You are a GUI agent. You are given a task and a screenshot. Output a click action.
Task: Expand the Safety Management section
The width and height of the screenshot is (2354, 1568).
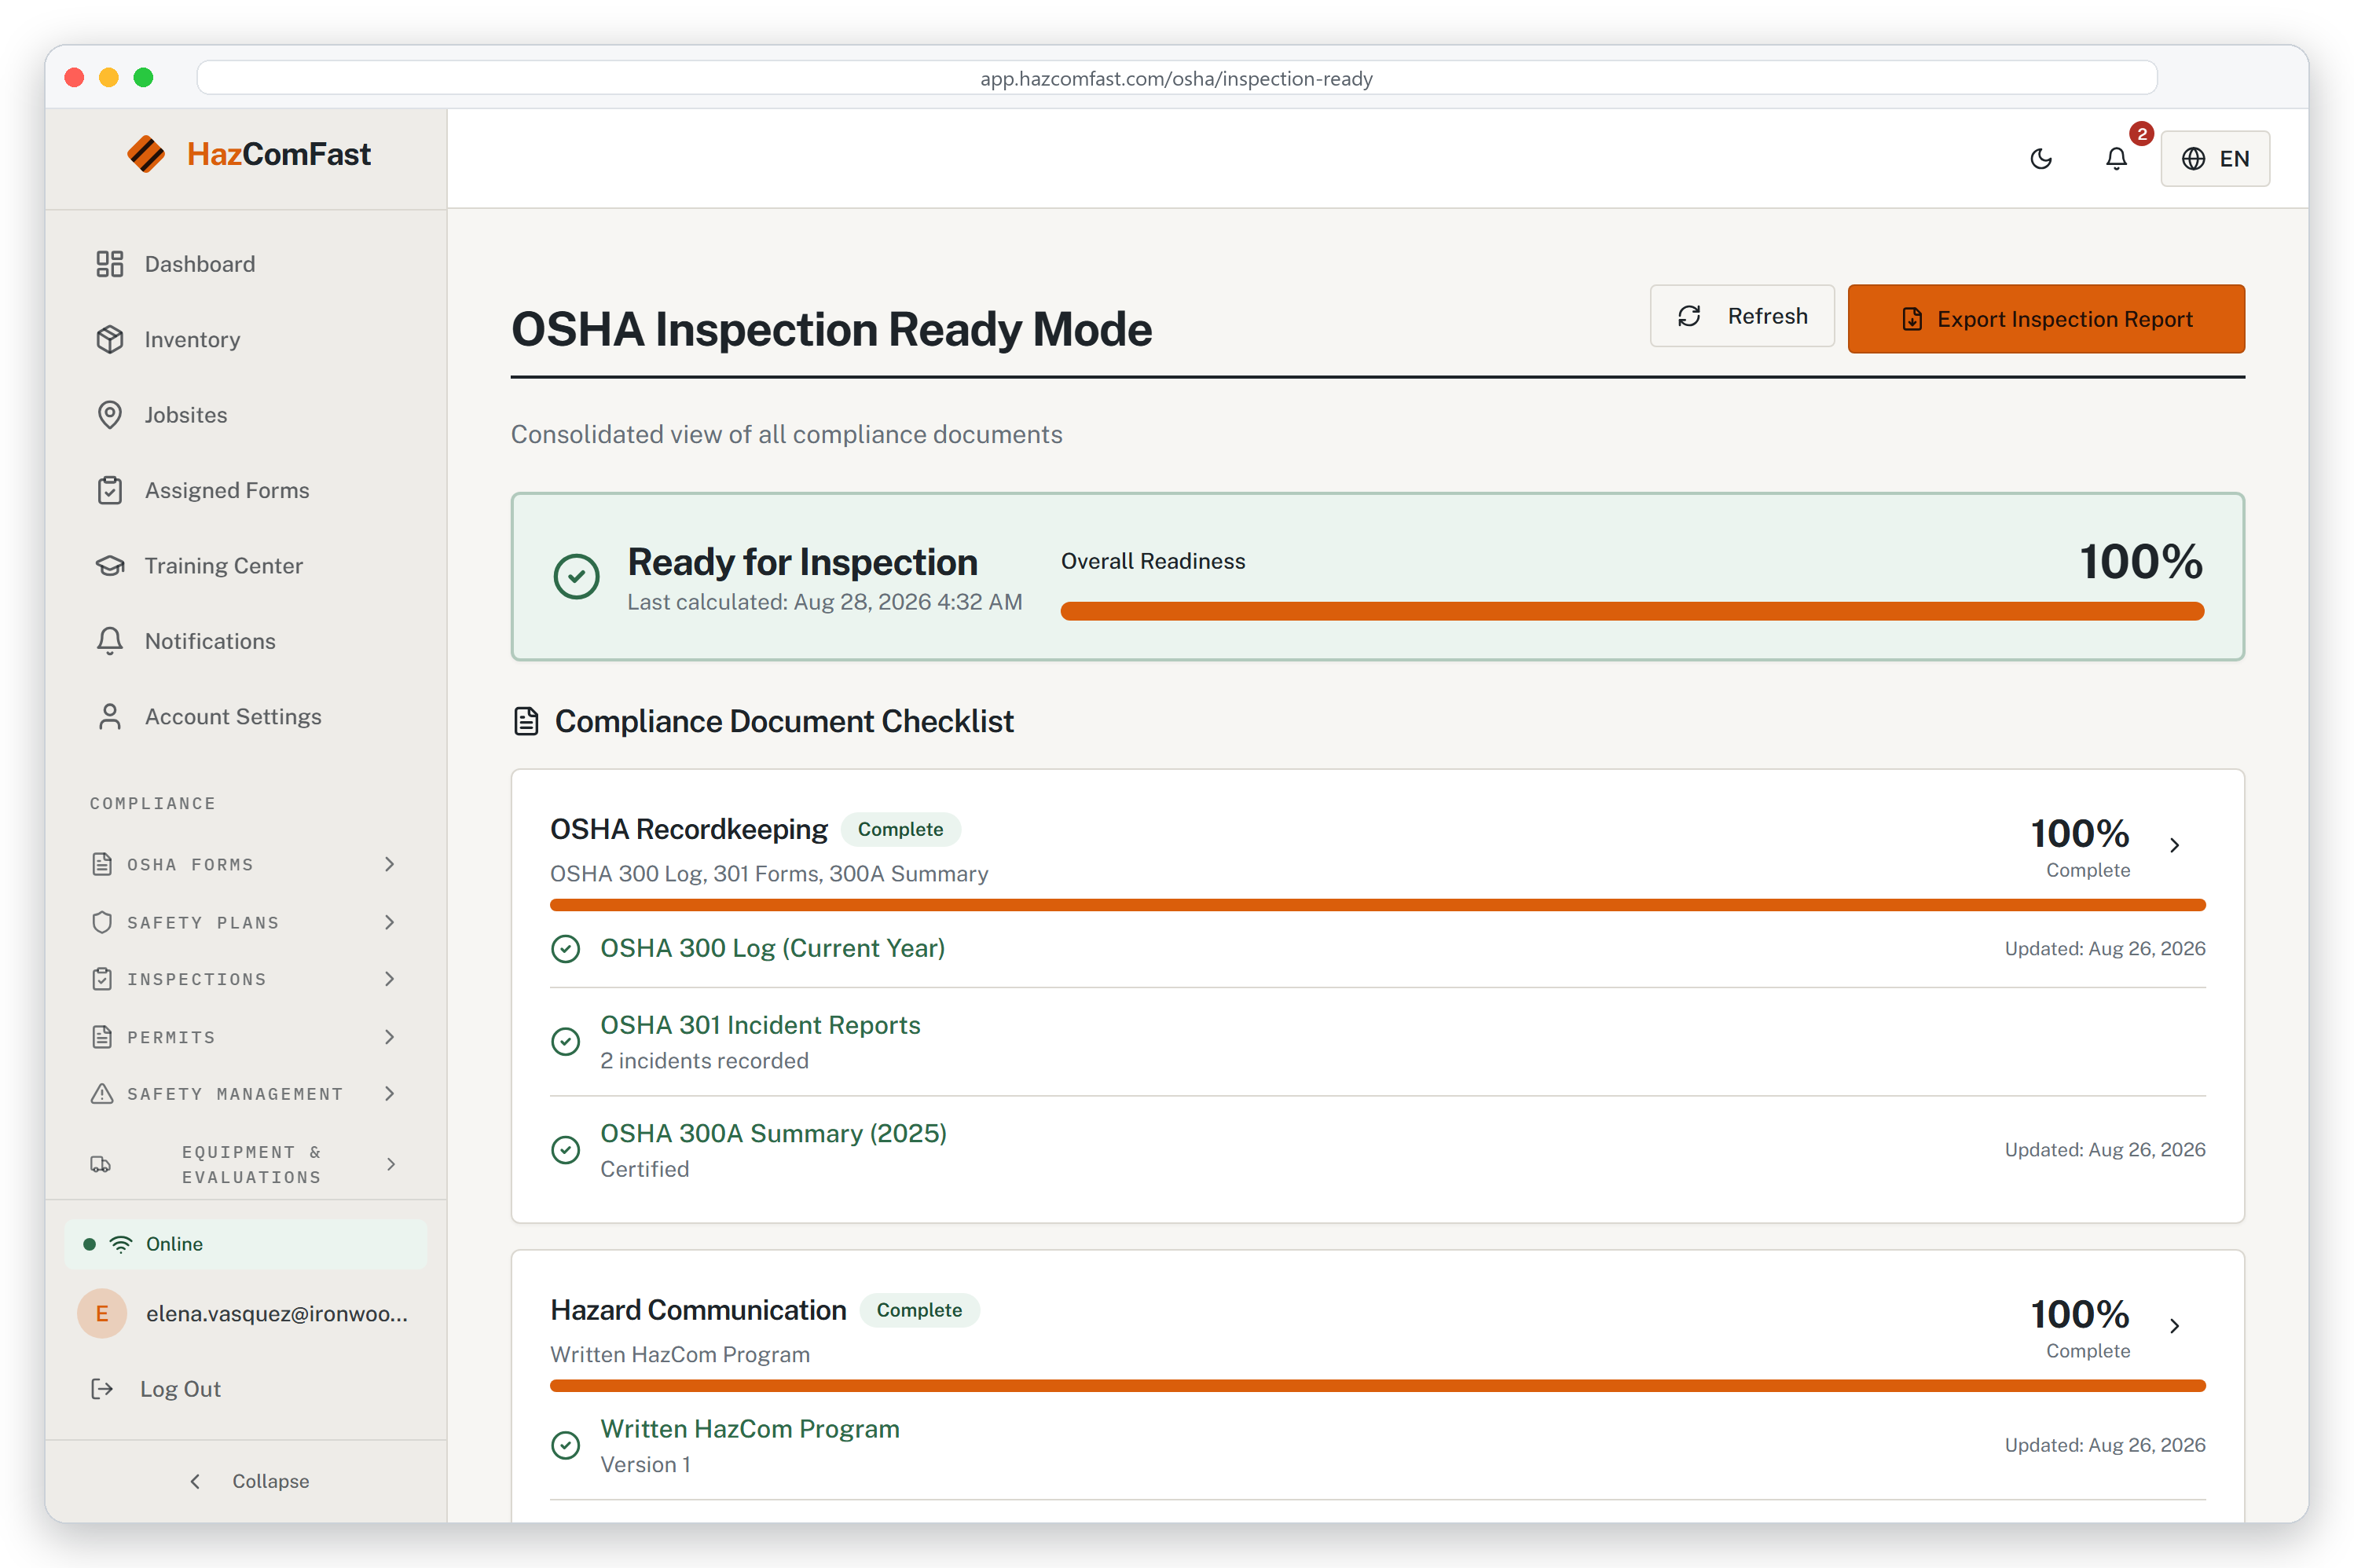point(245,1094)
